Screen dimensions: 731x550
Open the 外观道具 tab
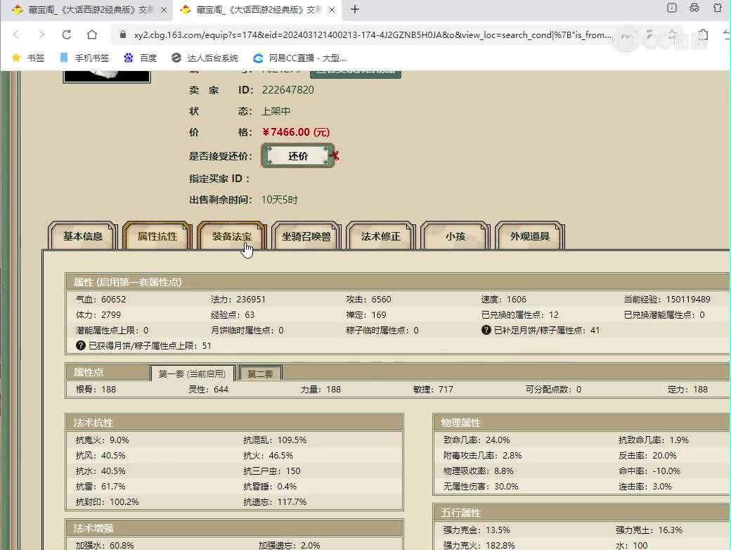pos(530,236)
